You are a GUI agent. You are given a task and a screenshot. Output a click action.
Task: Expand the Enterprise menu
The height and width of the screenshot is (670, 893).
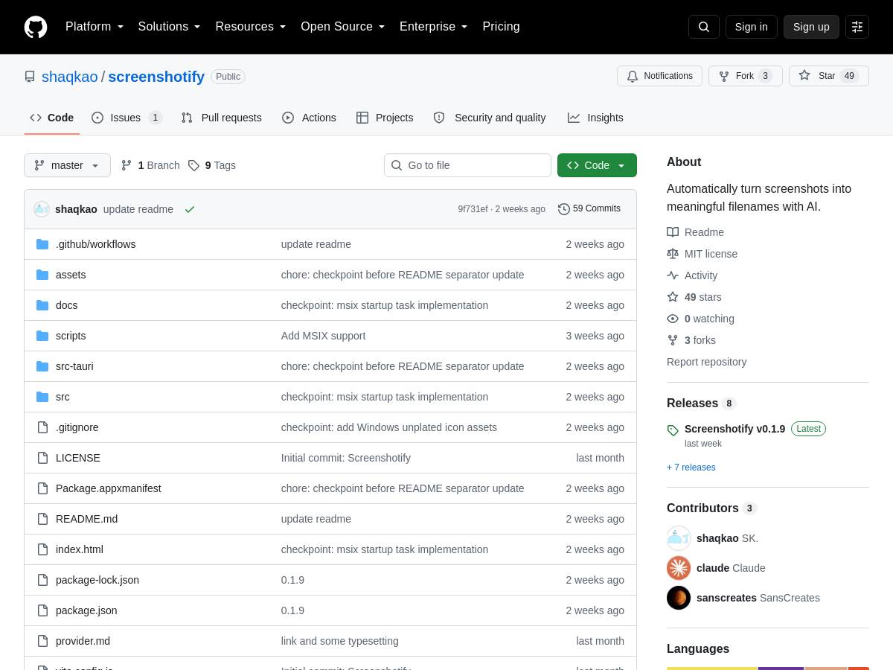coord(434,27)
